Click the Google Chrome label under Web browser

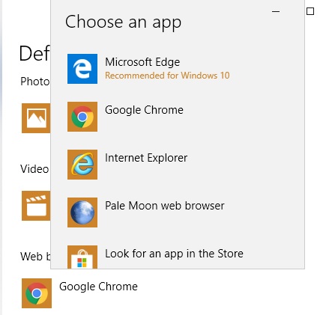tap(98, 287)
